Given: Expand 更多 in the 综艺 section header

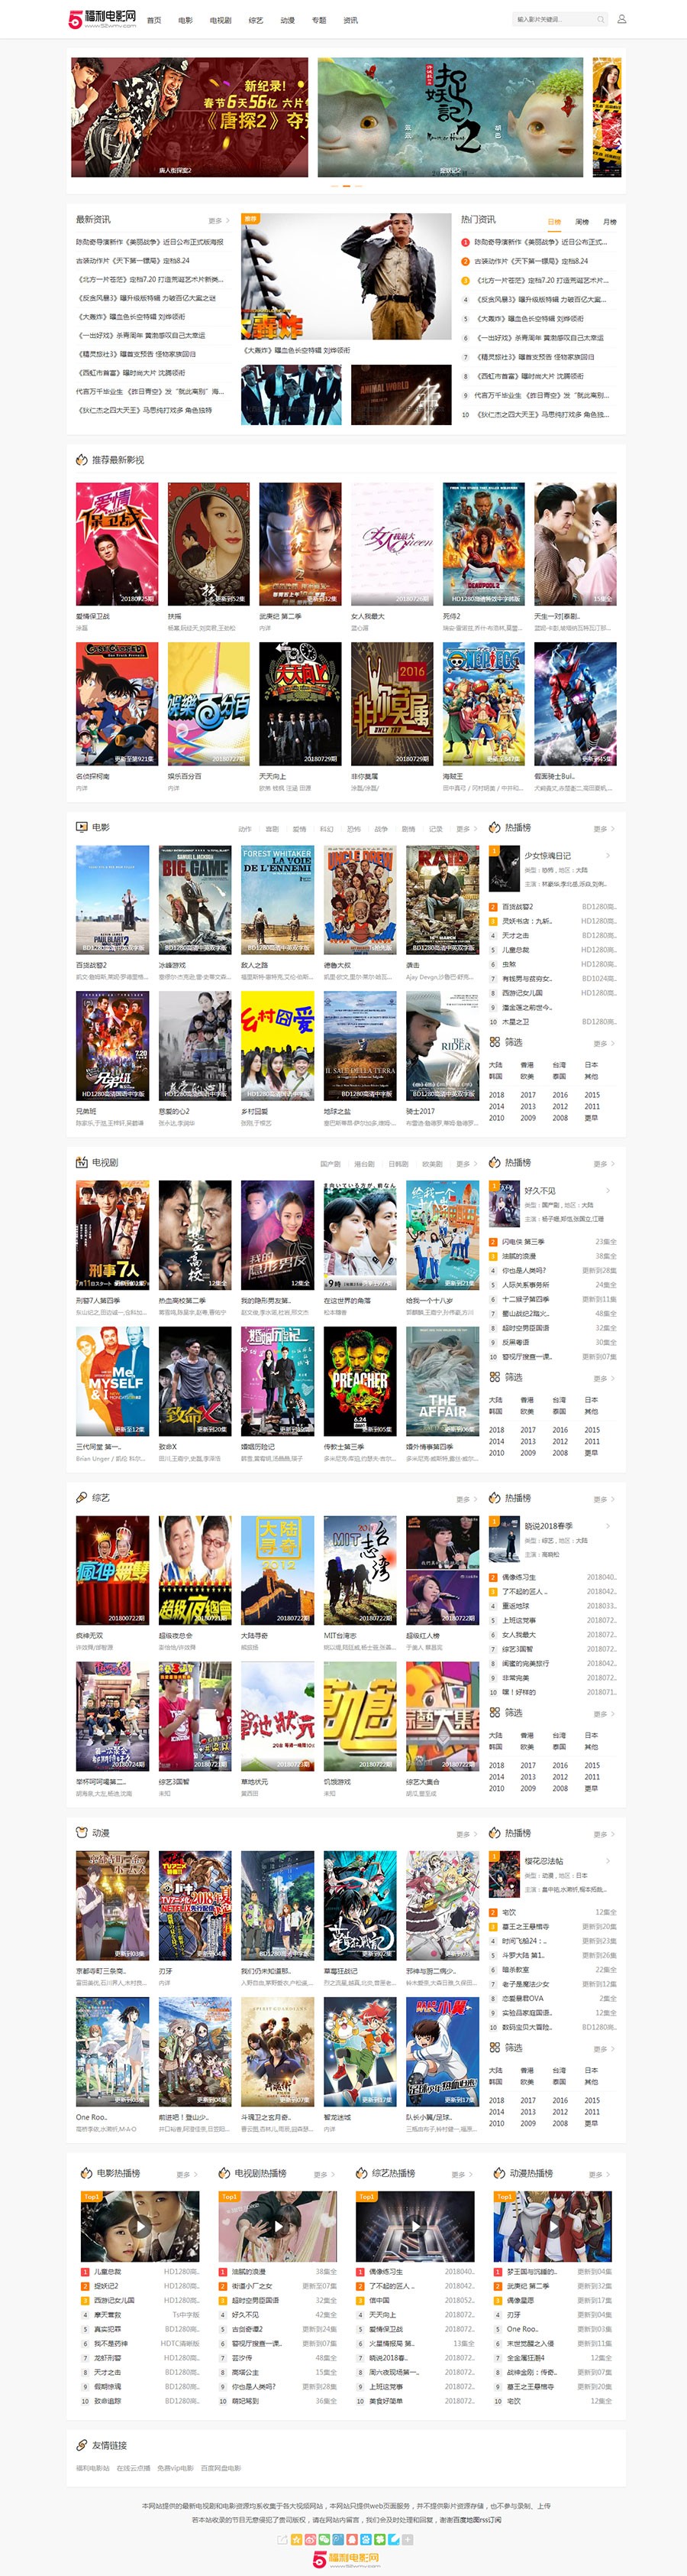Looking at the screenshot, I should click(x=466, y=1498).
